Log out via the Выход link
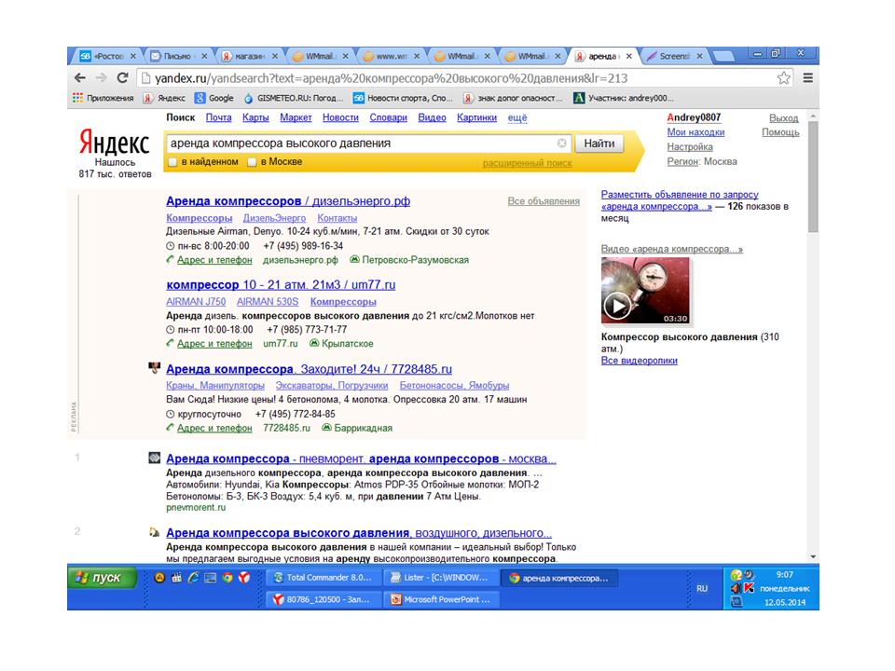895x671 pixels. pyautogui.click(x=784, y=118)
